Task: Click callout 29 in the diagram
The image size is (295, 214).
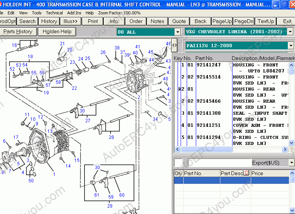Action: pyautogui.click(x=110, y=206)
